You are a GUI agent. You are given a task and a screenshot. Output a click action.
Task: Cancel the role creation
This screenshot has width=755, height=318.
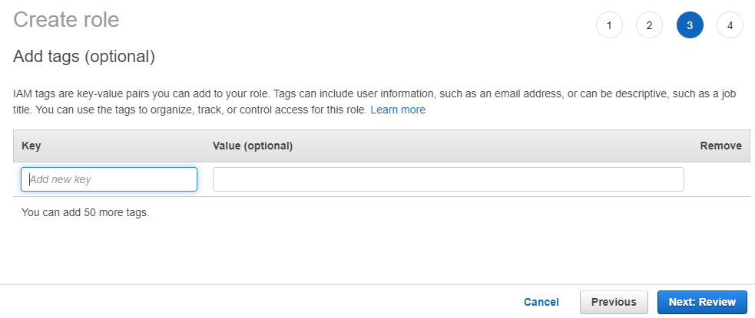tap(541, 302)
